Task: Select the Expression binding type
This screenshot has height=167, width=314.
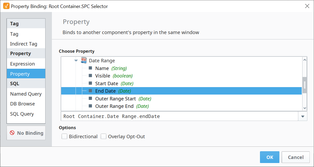Action: coord(22,64)
